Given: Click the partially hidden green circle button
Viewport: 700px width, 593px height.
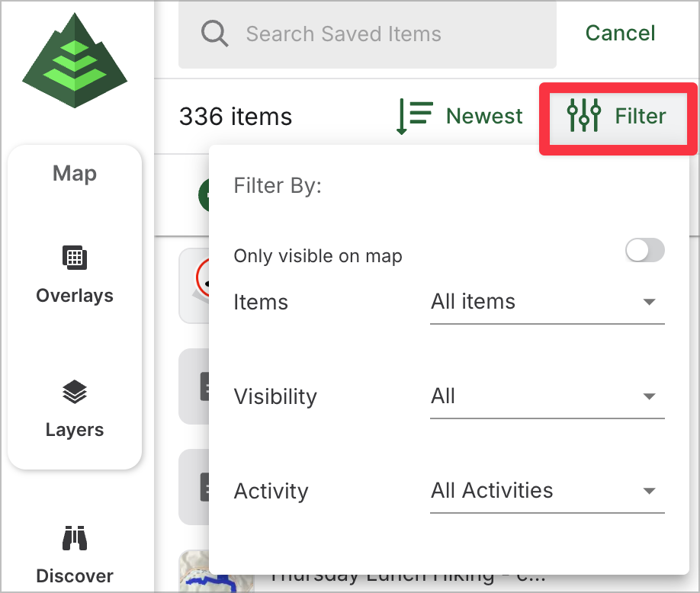Looking at the screenshot, I should 204,196.
